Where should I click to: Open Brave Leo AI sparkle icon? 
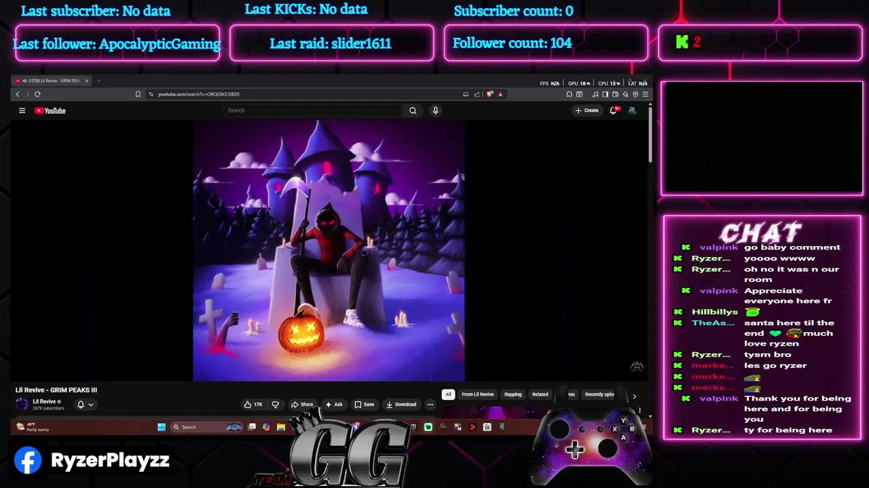pyautogui.click(x=625, y=94)
